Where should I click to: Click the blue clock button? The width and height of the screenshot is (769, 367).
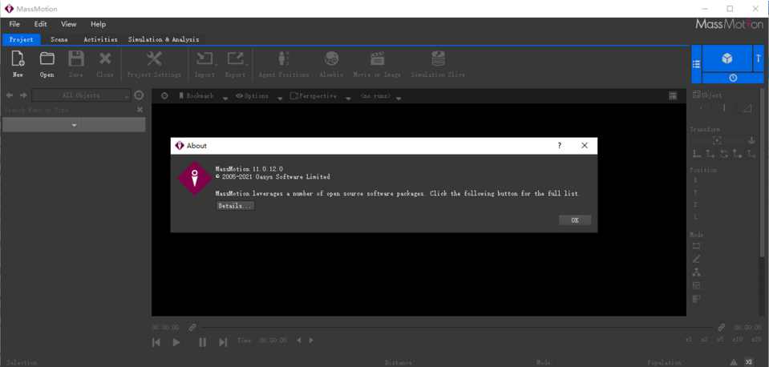point(733,78)
